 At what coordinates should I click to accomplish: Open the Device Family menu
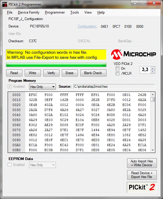coord(29,12)
